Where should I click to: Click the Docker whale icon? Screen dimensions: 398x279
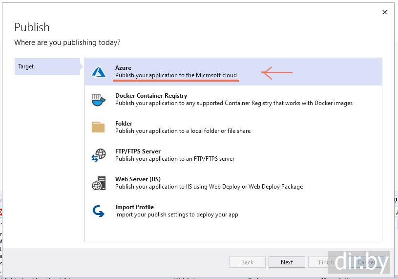99,100
